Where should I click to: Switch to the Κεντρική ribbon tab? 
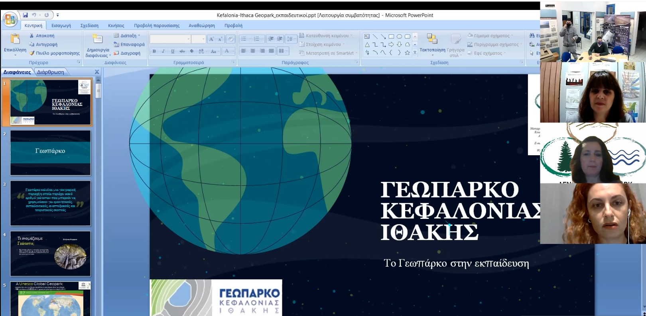(x=33, y=25)
